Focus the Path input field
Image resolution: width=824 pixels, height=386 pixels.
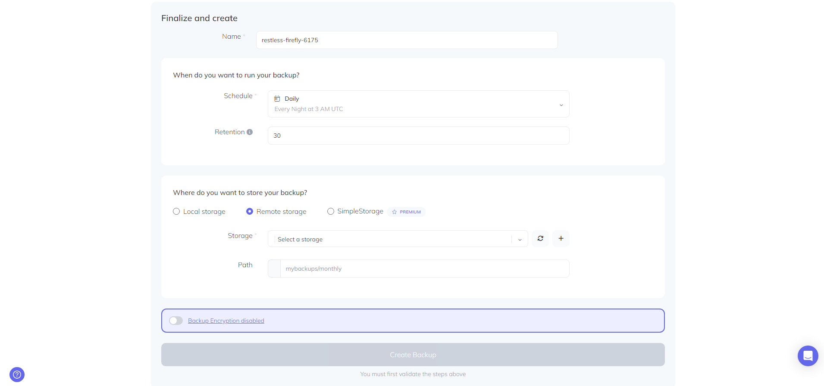pos(424,269)
